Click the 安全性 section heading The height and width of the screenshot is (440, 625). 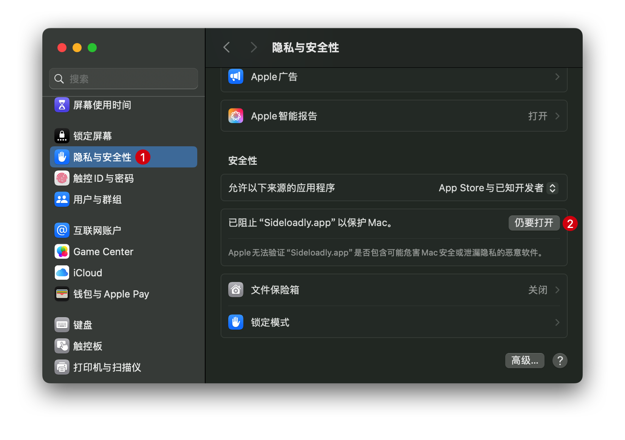pyautogui.click(x=243, y=161)
